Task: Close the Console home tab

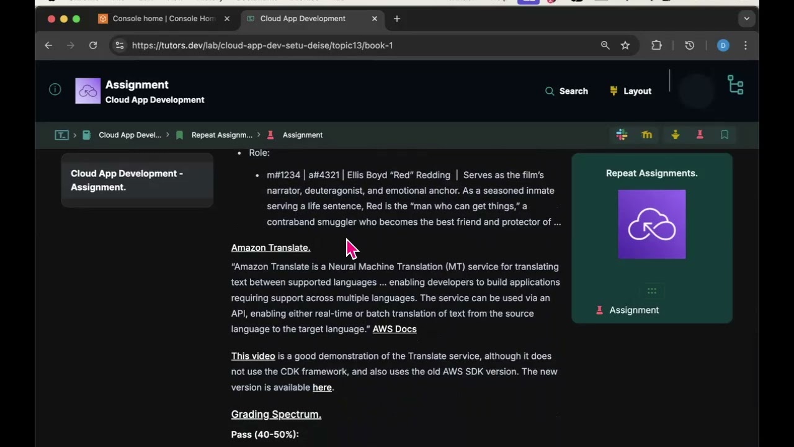Action: click(x=227, y=19)
